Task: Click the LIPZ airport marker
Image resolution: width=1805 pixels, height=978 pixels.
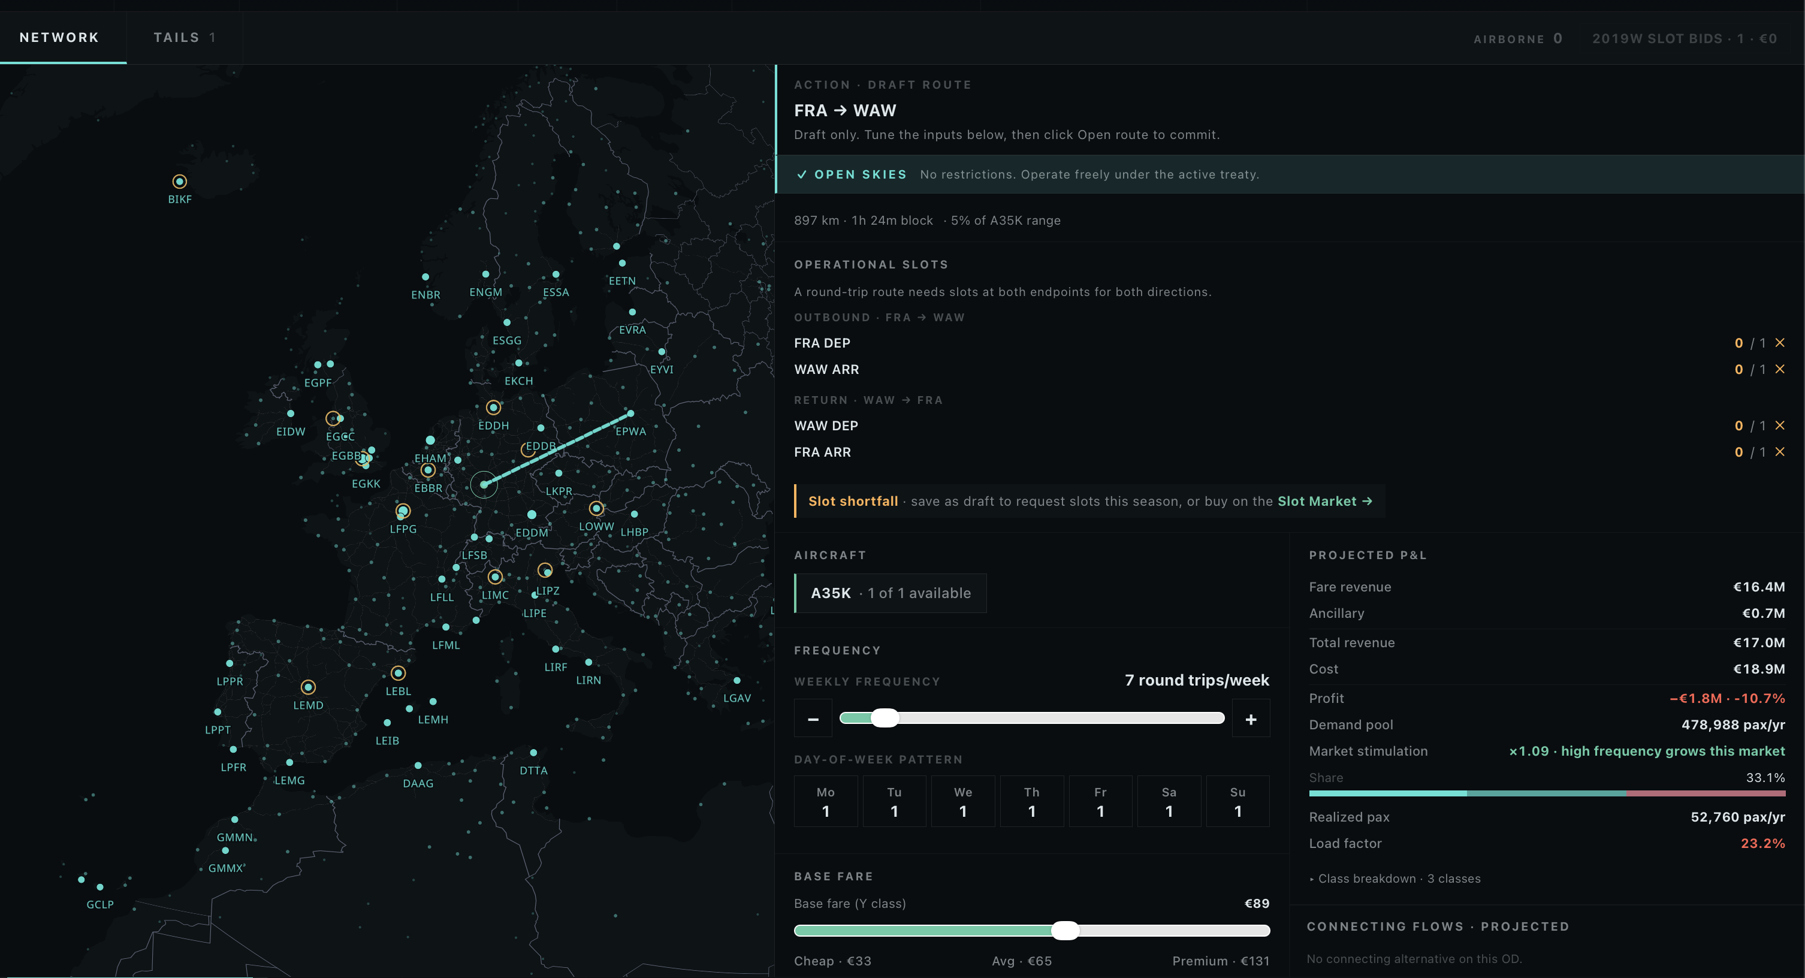Action: click(x=545, y=570)
